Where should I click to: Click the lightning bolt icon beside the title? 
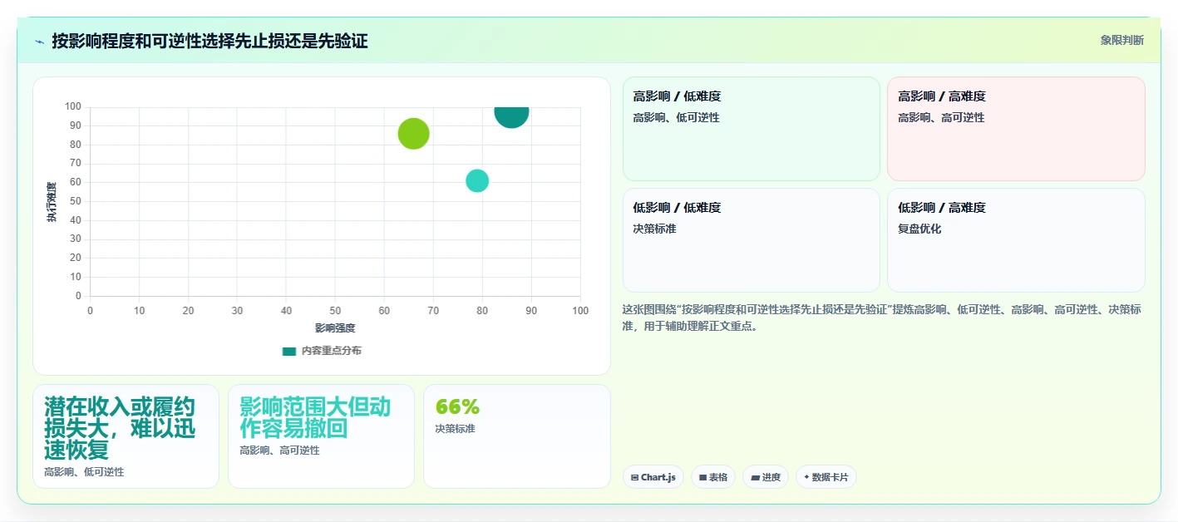(x=39, y=42)
